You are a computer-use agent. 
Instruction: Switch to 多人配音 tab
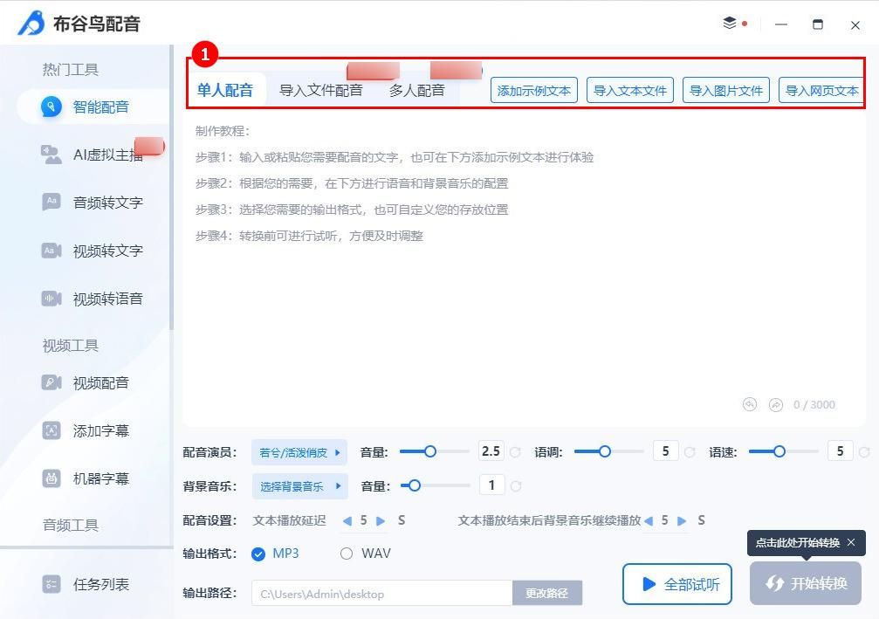pos(417,90)
